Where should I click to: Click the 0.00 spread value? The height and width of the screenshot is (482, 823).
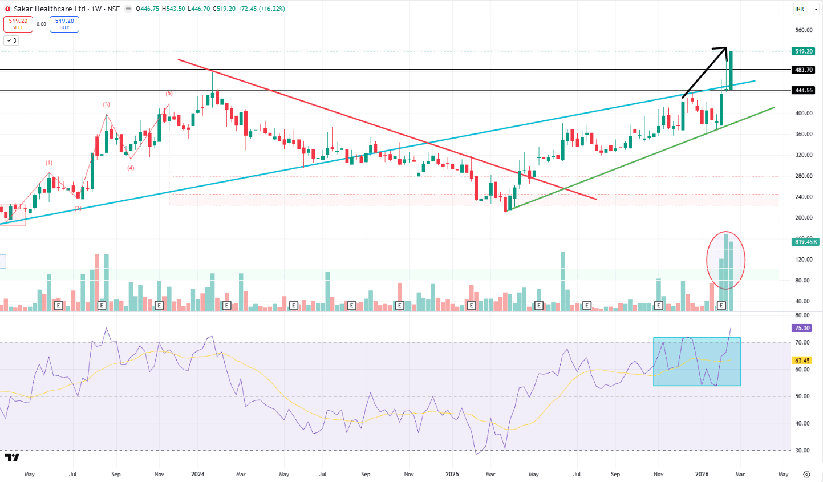(41, 24)
